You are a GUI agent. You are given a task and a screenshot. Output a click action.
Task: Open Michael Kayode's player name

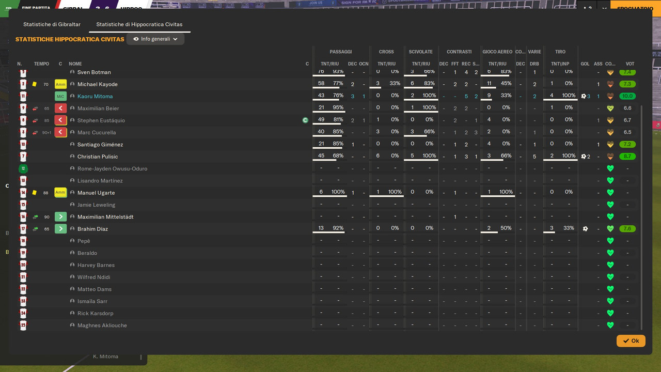tap(98, 84)
